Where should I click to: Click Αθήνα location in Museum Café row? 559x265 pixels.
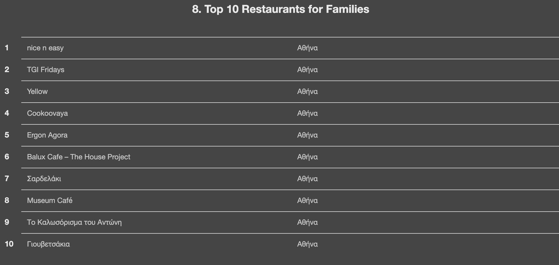pos(307,201)
